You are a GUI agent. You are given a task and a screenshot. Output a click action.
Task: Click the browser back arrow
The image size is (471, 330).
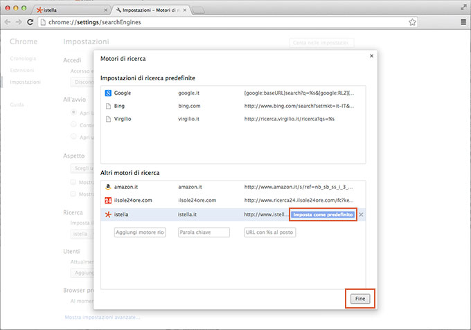(8, 22)
